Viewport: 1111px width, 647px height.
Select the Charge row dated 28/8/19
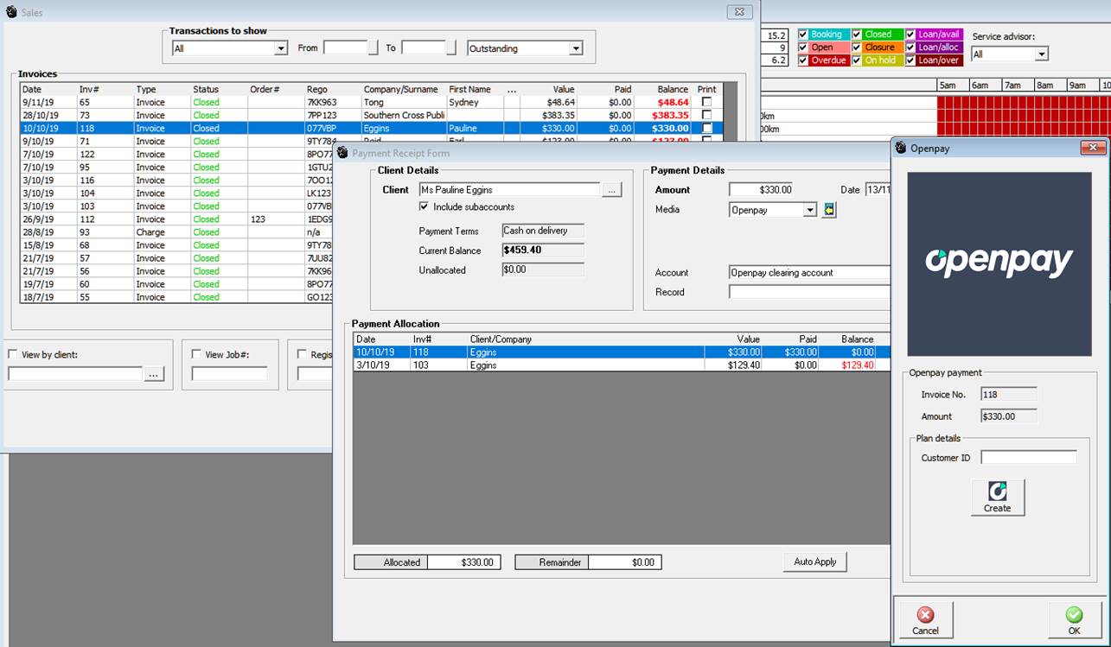[x=177, y=232]
